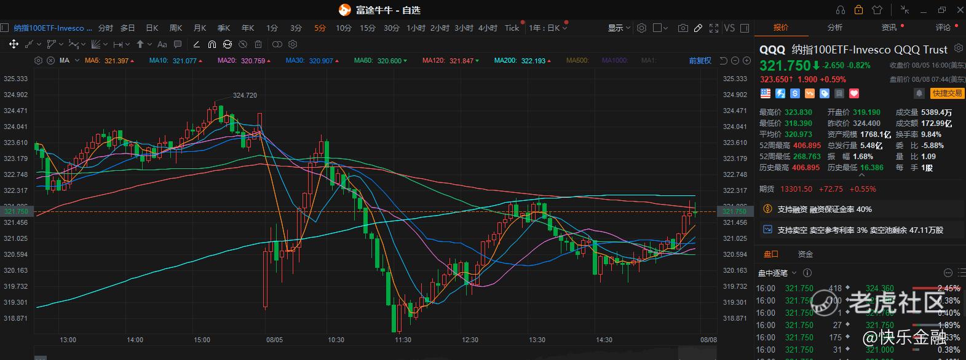Delete drawings with the trash icon
This screenshot has width=966, height=360.
tap(258, 44)
